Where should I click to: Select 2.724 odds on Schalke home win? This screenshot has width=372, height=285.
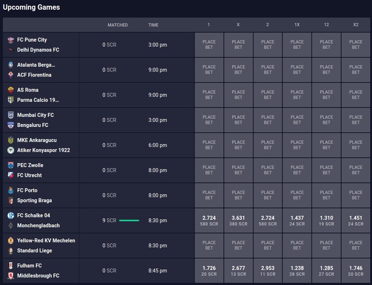pyautogui.click(x=209, y=220)
